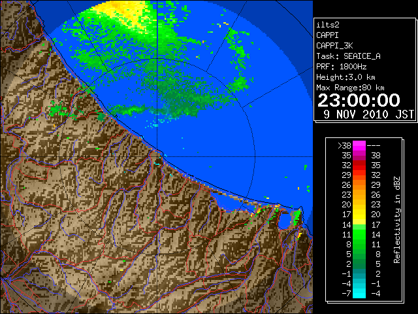
Task: Click the 'CAPPI' product label
Action: coord(327,35)
